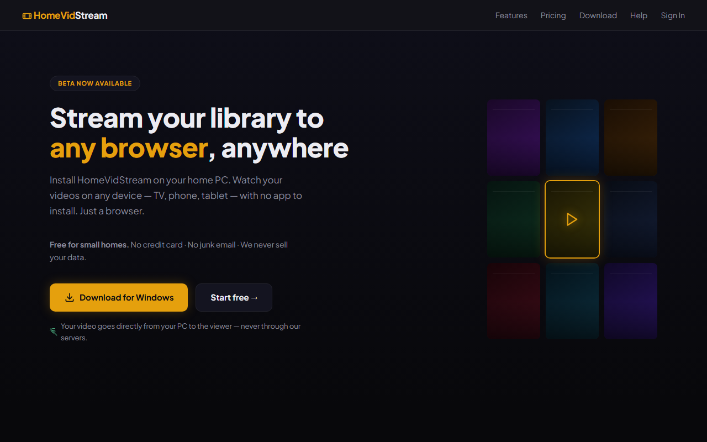
Task: Select Download in the top navigation bar
Action: [598, 15]
